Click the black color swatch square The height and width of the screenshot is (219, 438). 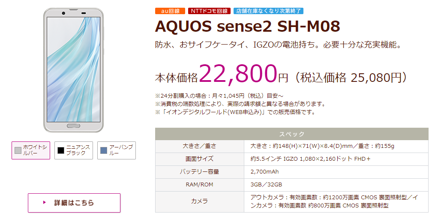coord(61,150)
